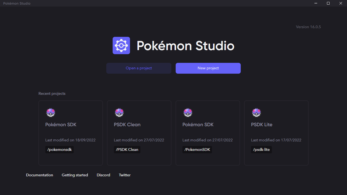
Task: Click the /PSDK Clean path label
Action: tap(127, 149)
